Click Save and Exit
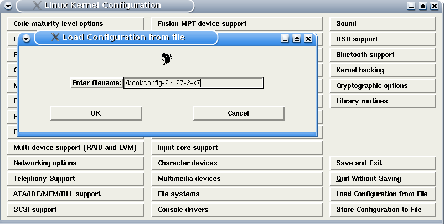This screenshot has height=224, width=444. (x=383, y=163)
